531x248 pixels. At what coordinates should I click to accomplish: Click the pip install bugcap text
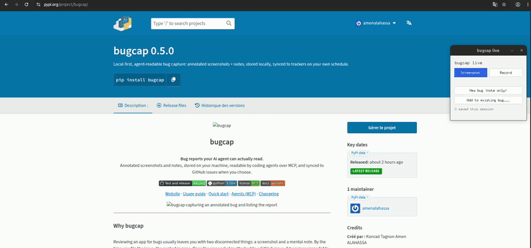[x=140, y=80]
